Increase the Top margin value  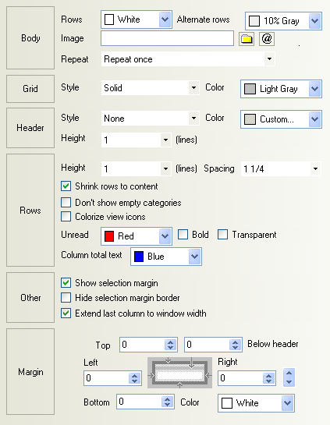click(170, 342)
